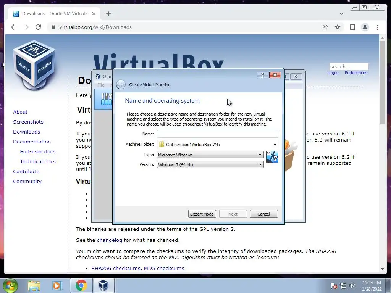Screen dimensions: 391x293
Task: Open the SHA256 checksums link
Action: [x=116, y=268]
